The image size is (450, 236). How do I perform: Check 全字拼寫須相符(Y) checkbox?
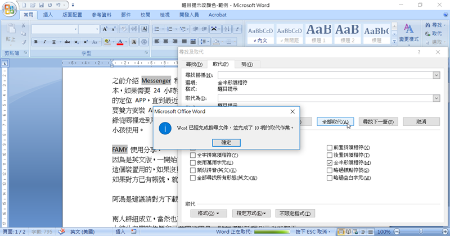193,155
